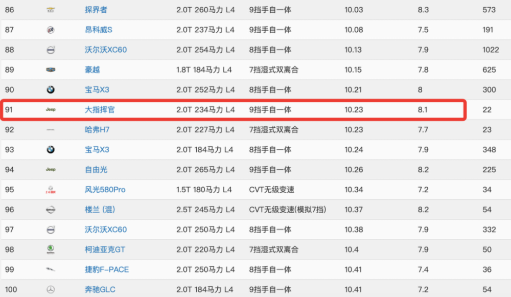Click the Volvo logo in row 97

point(51,230)
